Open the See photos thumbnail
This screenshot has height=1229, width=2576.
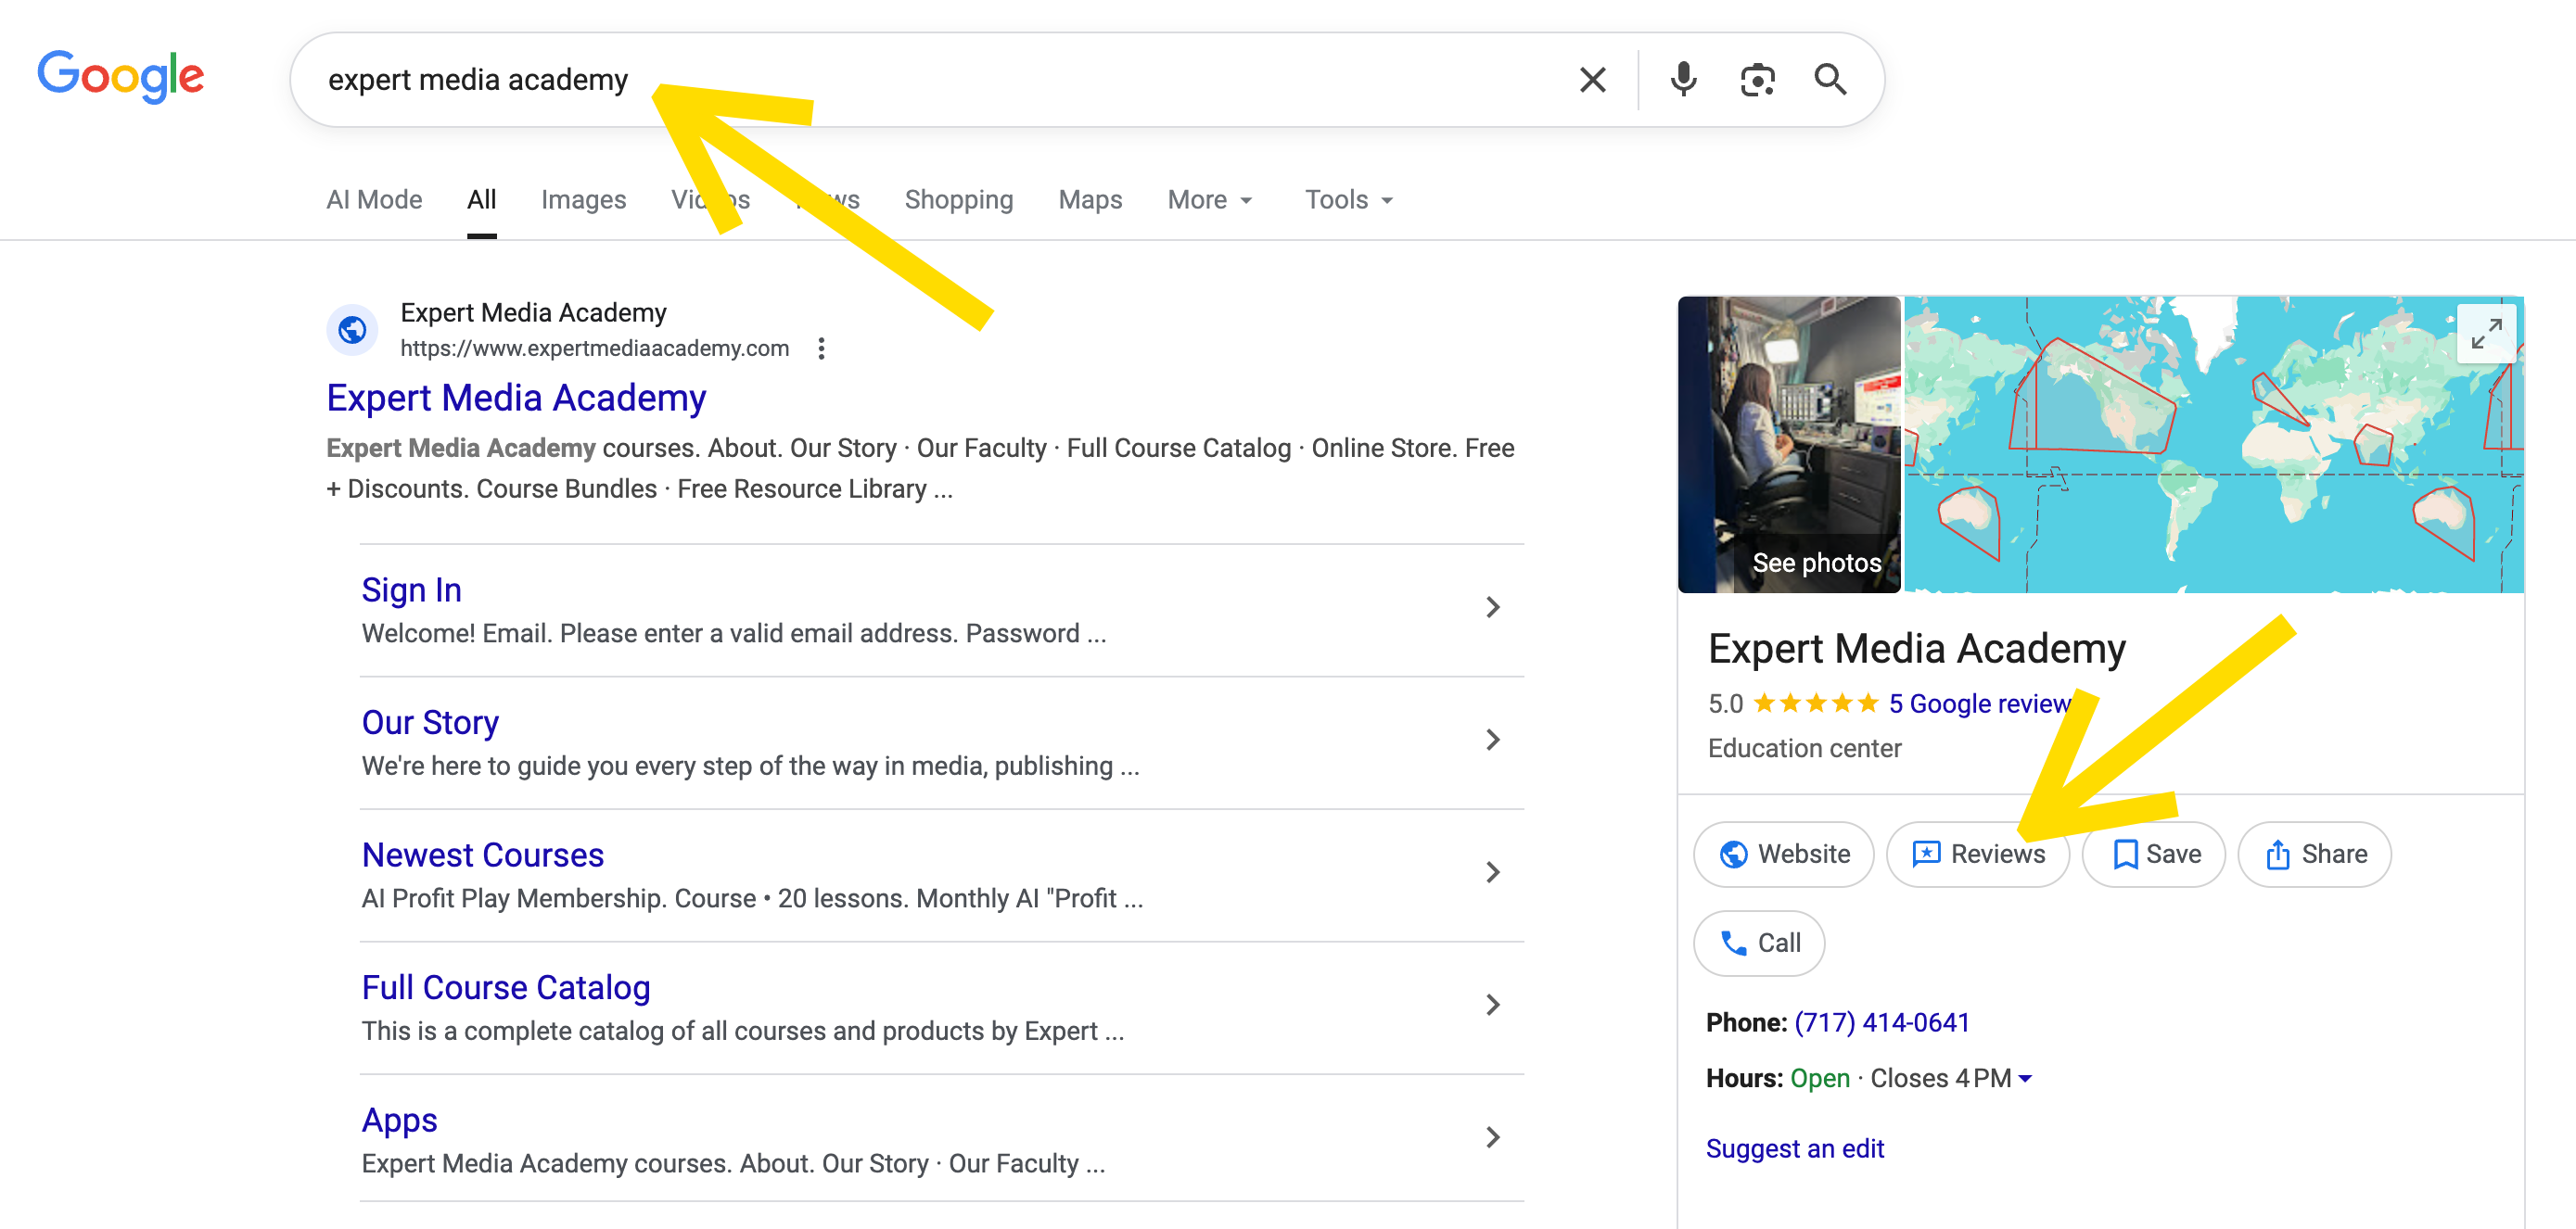click(1789, 445)
